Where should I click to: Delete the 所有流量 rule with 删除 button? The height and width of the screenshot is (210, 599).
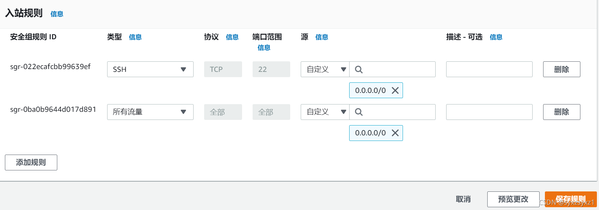[x=561, y=112]
